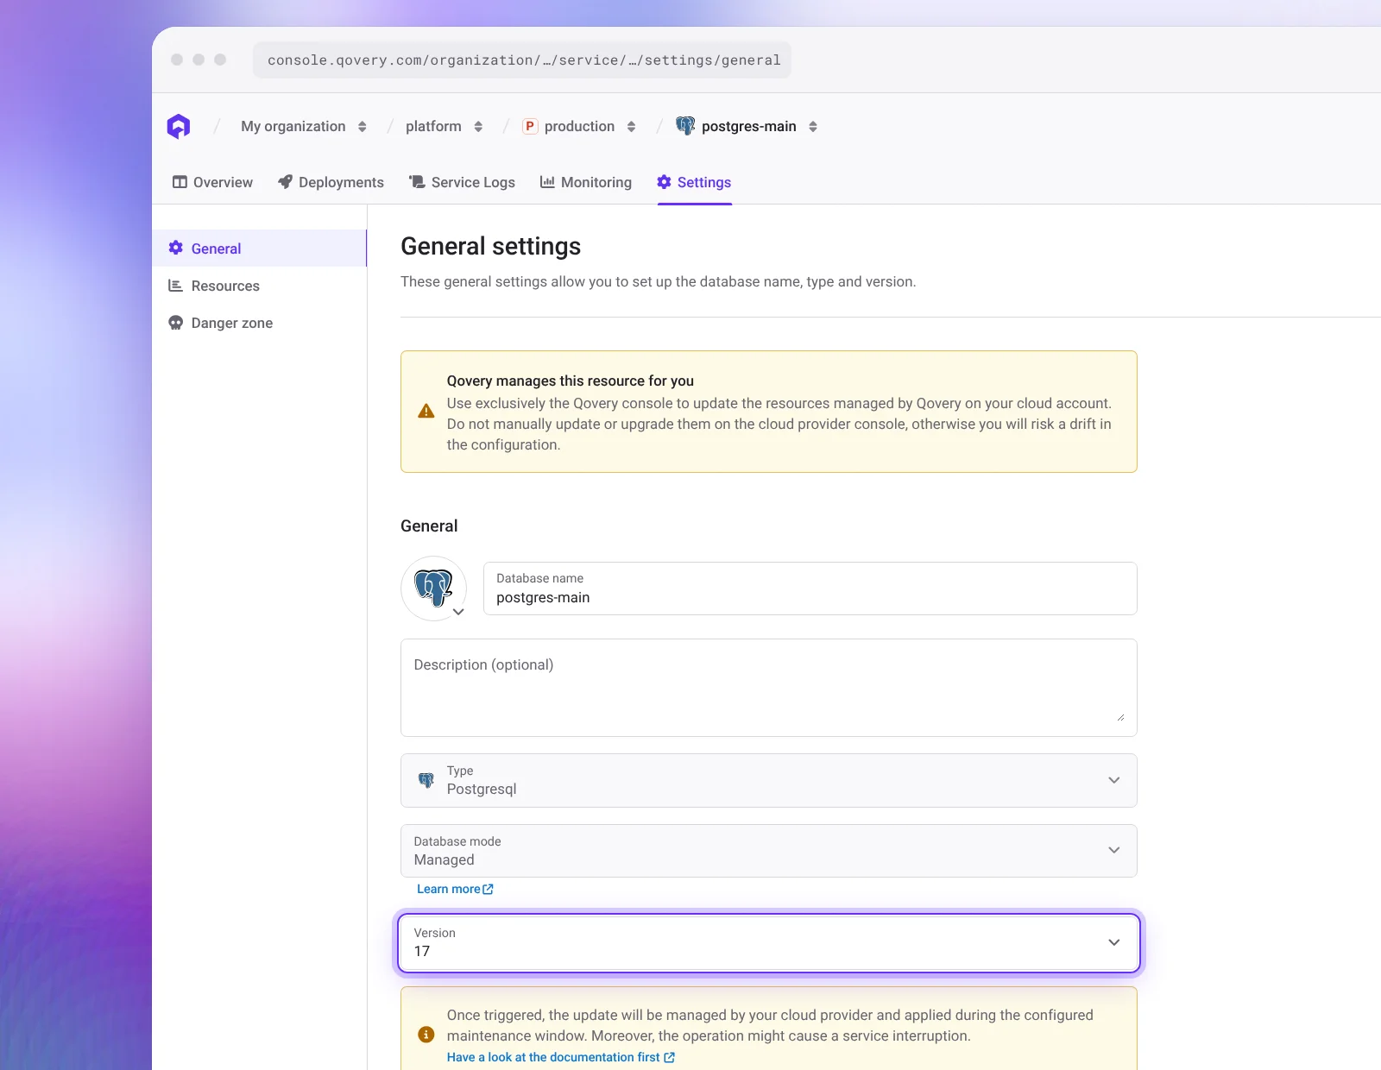Click the production environment P badge
Image resolution: width=1381 pixels, height=1070 pixels.
pos(530,126)
